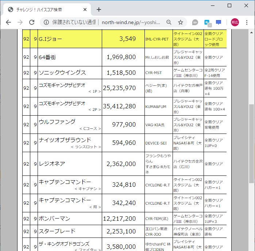Screen dimensions: 255x251
Task: Click the score 12,217,200
Action: point(119,219)
